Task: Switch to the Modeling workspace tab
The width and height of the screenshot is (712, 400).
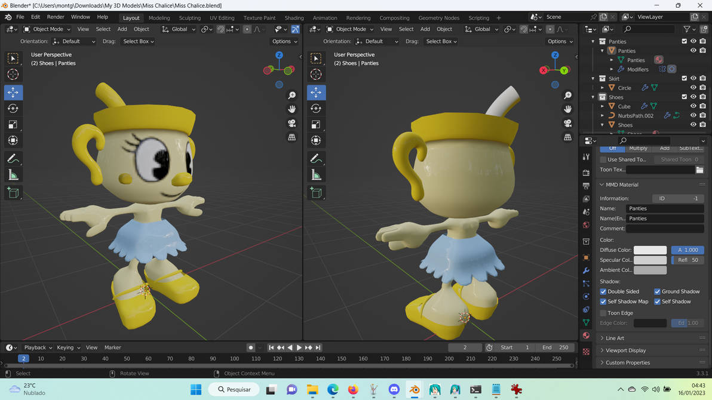Action: 159,18
